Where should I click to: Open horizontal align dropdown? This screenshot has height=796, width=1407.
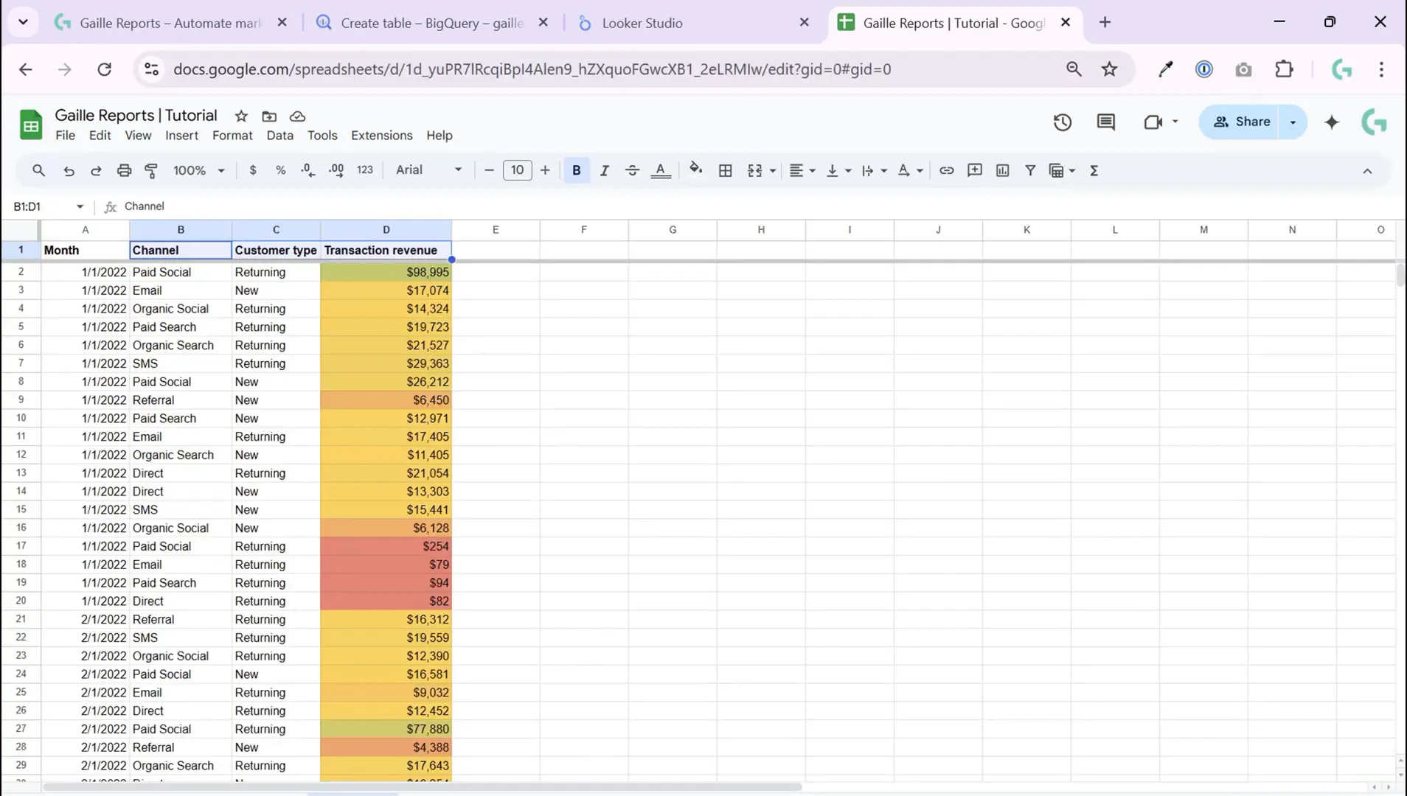(x=802, y=170)
